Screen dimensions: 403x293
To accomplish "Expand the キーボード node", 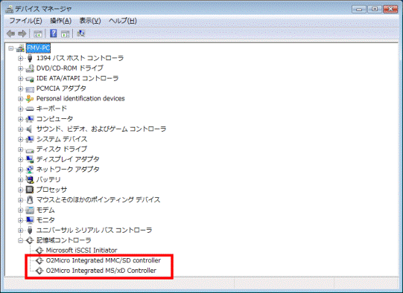I will click(x=20, y=109).
